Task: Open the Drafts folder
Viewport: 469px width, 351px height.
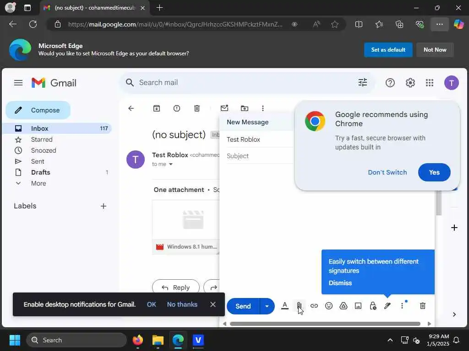Action: coord(57,172)
